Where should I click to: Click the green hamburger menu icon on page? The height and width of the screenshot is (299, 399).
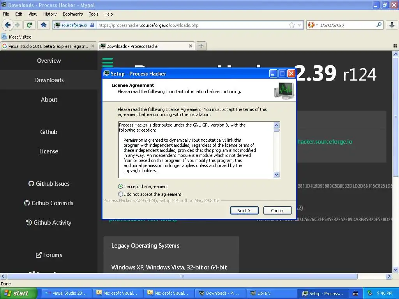(108, 63)
